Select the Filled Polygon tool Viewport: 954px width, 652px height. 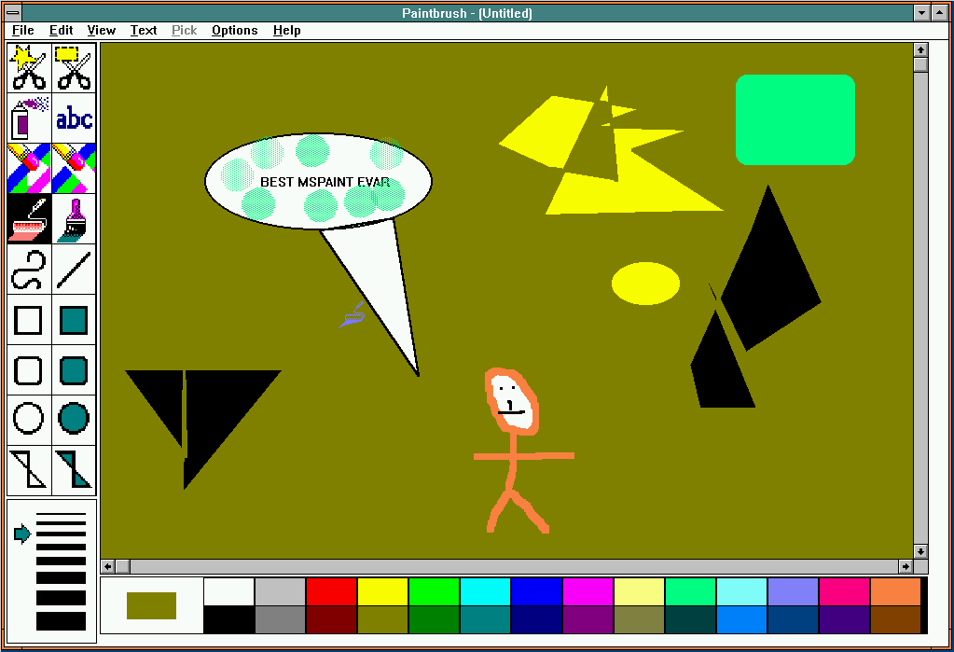74,470
